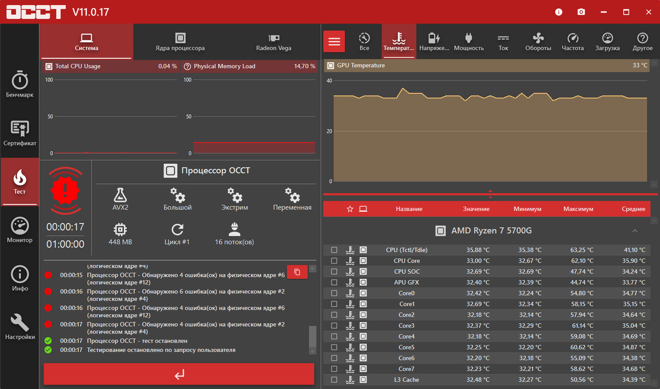Tick the CPU SOC checkbox
This screenshot has width=660, height=389.
[x=334, y=272]
